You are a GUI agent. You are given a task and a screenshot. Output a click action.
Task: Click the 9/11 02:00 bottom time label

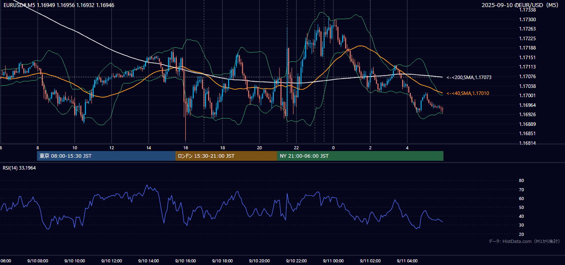tap(370, 261)
